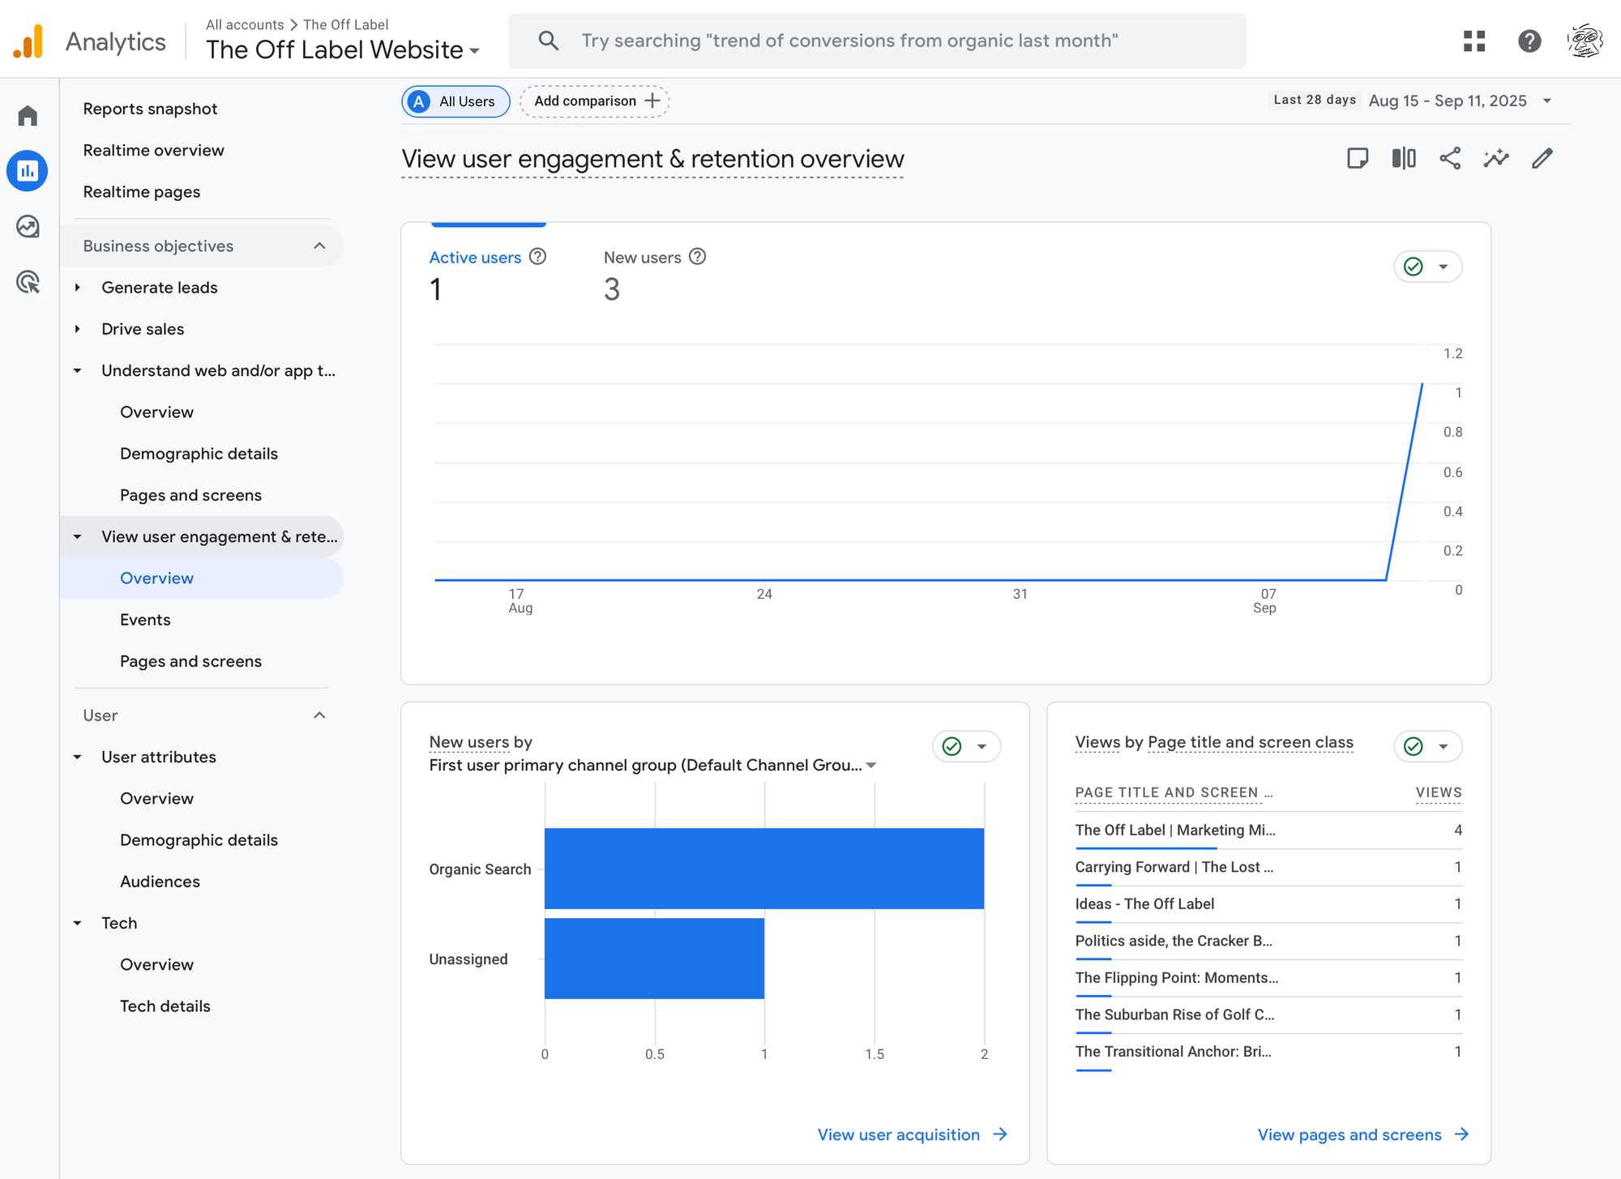This screenshot has height=1179, width=1621.
Task: Expand the Generate leads topic
Action: [x=77, y=288]
